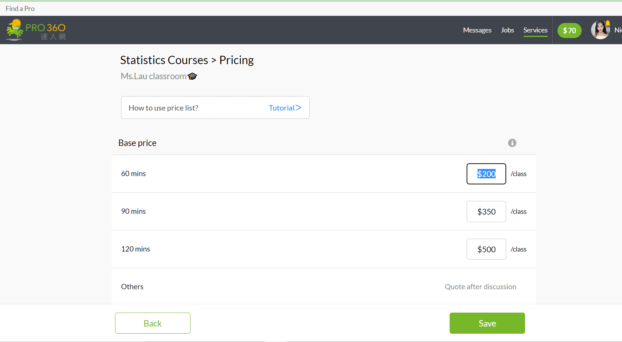The width and height of the screenshot is (622, 342).
Task: Go to the Jobs page
Action: tap(507, 30)
